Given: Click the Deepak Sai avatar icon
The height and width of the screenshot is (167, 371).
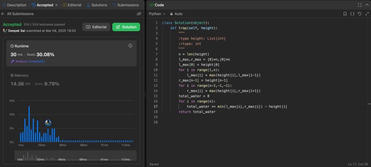Looking at the screenshot, I should pos(5,31).
